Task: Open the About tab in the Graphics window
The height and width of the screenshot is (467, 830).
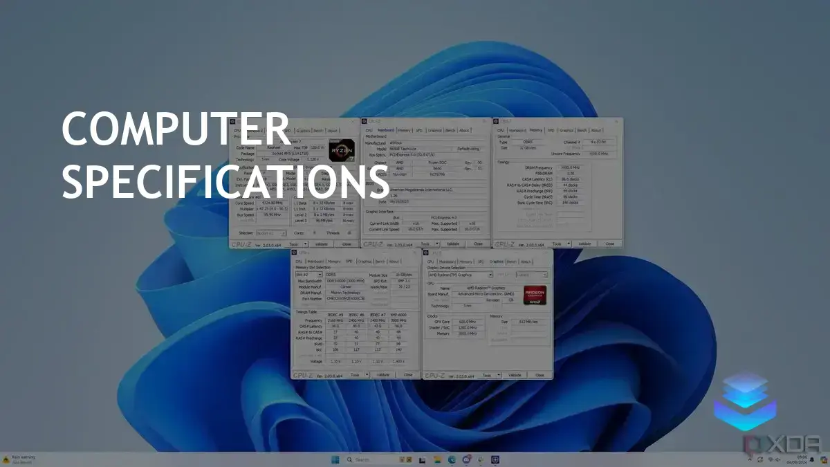Action: tap(526, 262)
